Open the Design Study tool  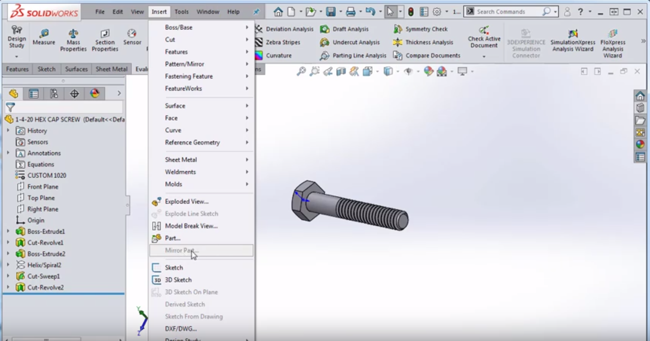tap(17, 37)
